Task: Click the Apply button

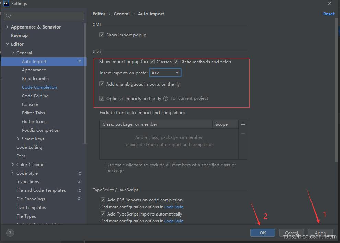Action: pyautogui.click(x=320, y=233)
